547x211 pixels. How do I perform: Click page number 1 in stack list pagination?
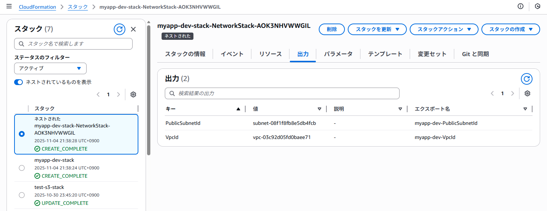pyautogui.click(x=108, y=94)
